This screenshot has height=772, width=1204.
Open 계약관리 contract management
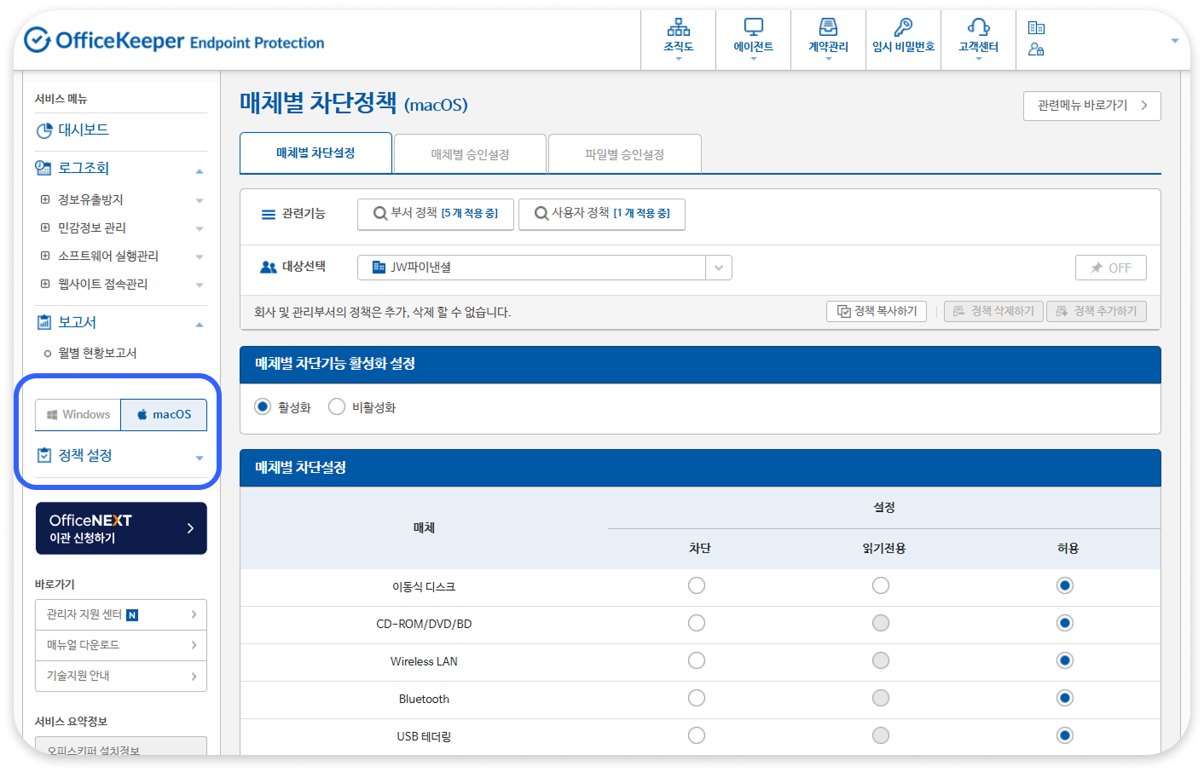(828, 38)
